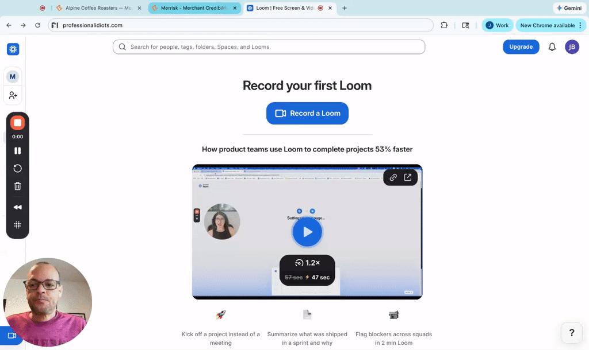Open video in new window icon
589x350 pixels.
408,178
